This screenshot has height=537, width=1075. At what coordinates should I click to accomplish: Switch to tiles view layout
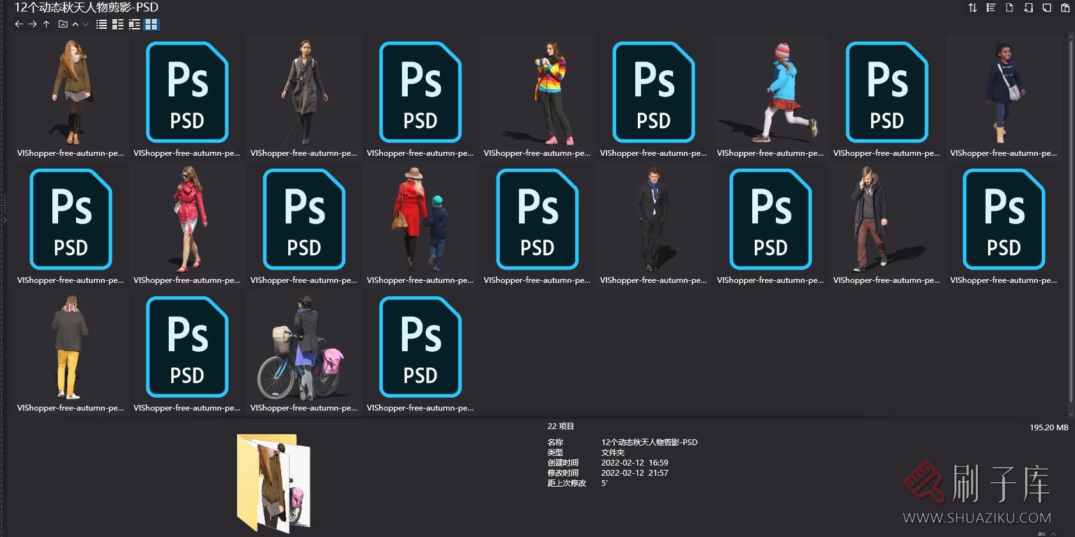click(x=134, y=24)
